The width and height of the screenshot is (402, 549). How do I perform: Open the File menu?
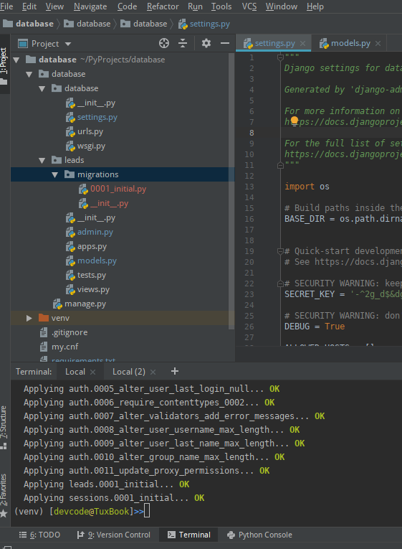click(6, 6)
